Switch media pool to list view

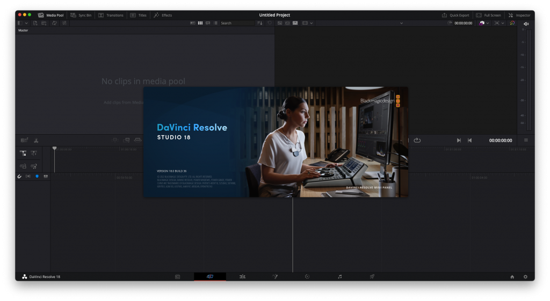pos(215,23)
